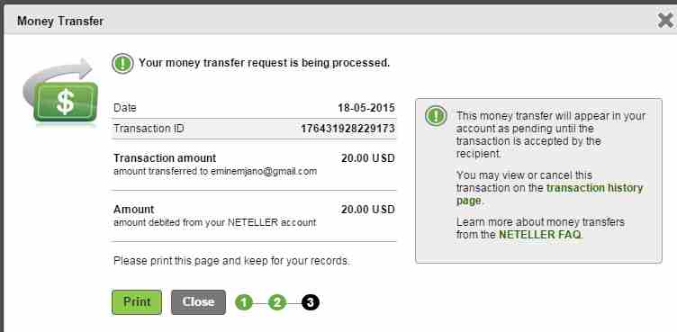Image resolution: width=677 pixels, height=332 pixels.
Task: Click the Transaction ID number 176431928229173
Action: pyautogui.click(x=348, y=129)
